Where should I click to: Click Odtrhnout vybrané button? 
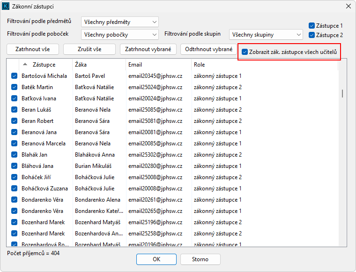click(208, 49)
